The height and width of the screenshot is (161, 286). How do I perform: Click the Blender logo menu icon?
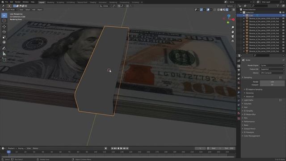(x=3, y=2)
